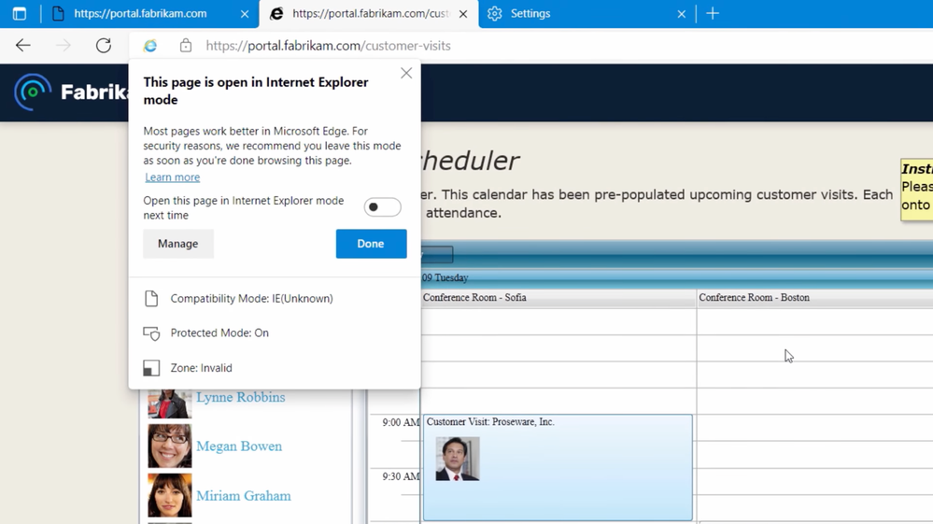Image resolution: width=933 pixels, height=524 pixels.
Task: Toggle Open in Internet Explorer mode next time
Action: tap(382, 207)
